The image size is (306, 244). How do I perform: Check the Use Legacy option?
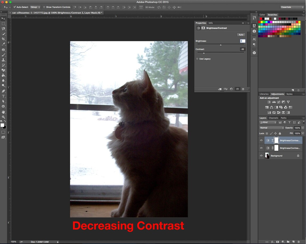coord(197,59)
